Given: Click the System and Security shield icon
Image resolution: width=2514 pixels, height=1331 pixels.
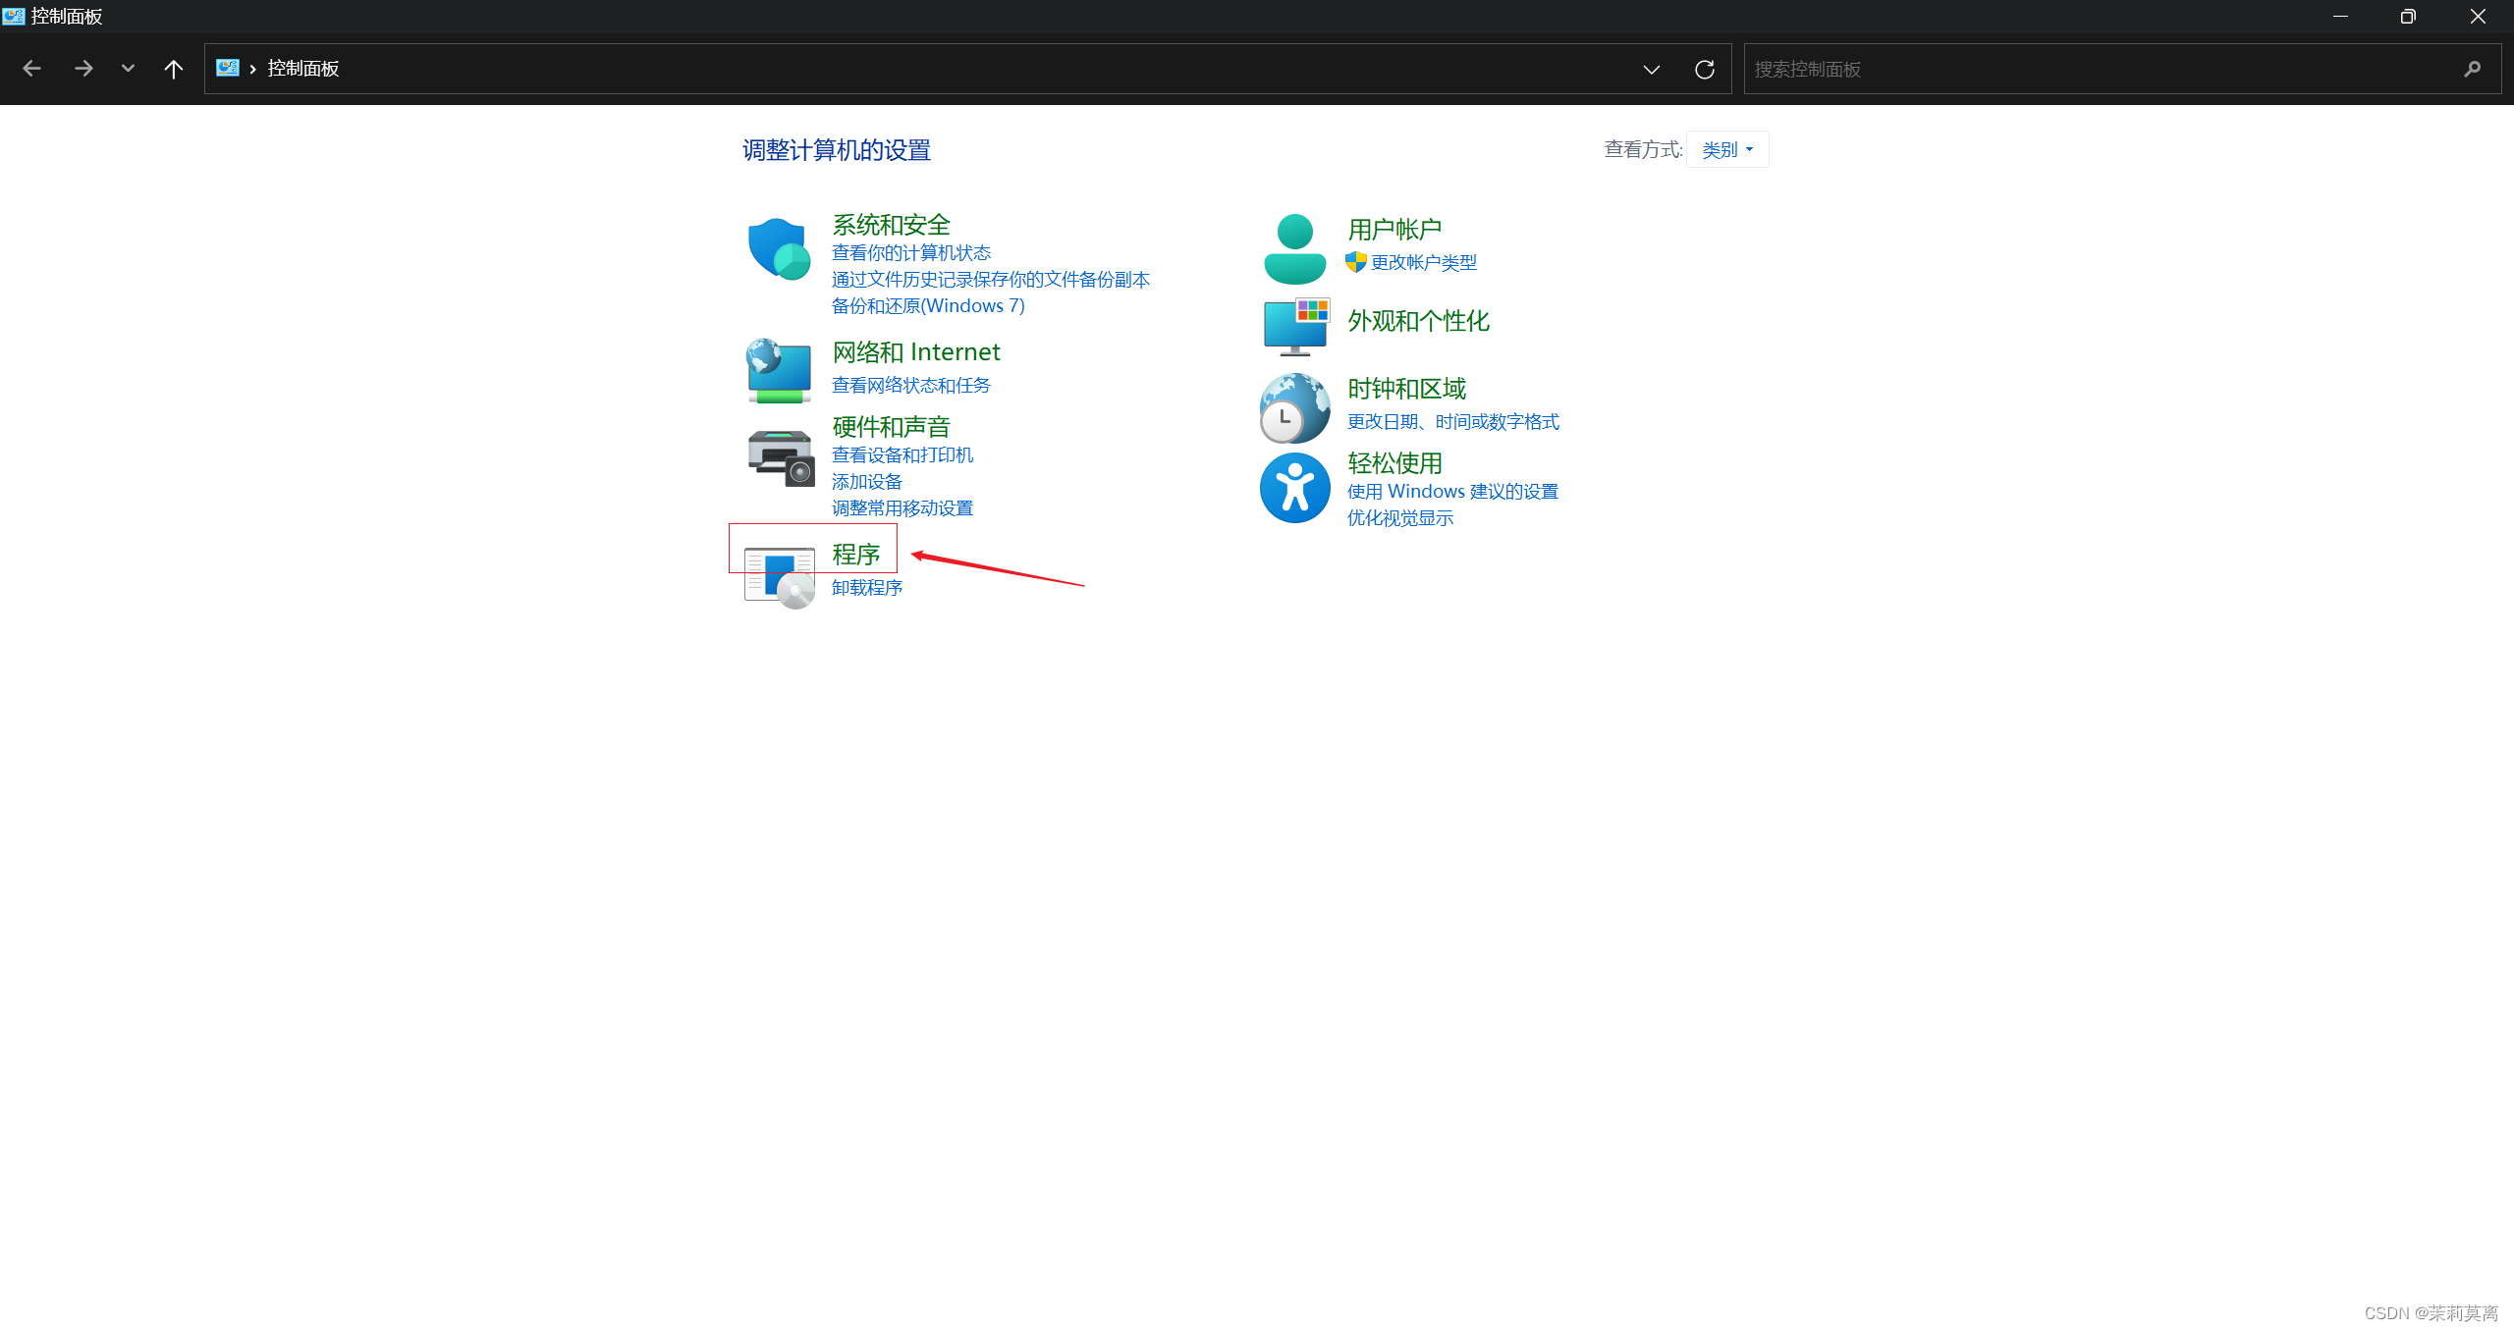Looking at the screenshot, I should (779, 248).
